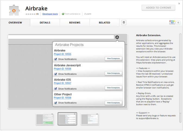Open the Overview tab
The width and height of the screenshot is (183, 131).
pyautogui.click(x=15, y=23)
